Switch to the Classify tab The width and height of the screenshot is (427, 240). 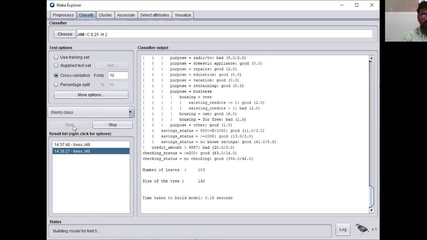click(x=86, y=15)
